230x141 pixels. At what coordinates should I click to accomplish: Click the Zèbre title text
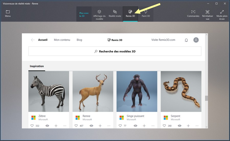pyautogui.click(x=42, y=116)
